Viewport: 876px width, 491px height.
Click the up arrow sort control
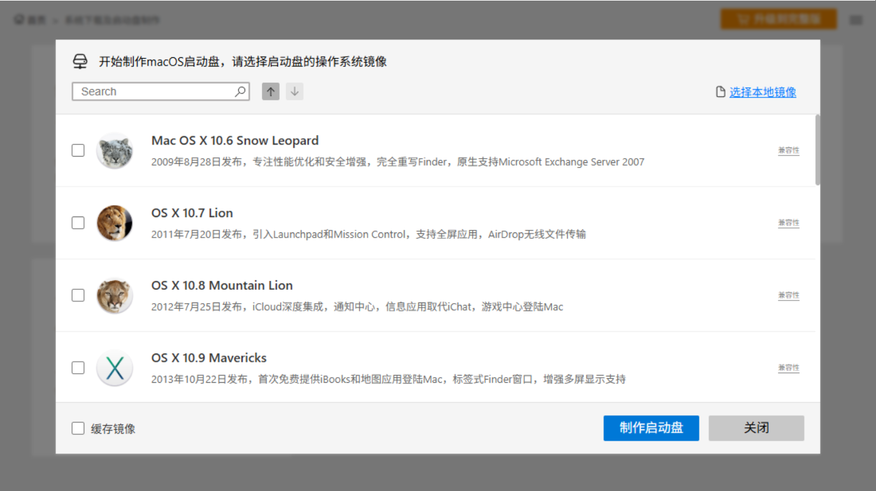tap(270, 91)
